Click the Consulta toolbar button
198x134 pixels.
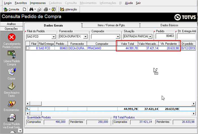(11, 9)
